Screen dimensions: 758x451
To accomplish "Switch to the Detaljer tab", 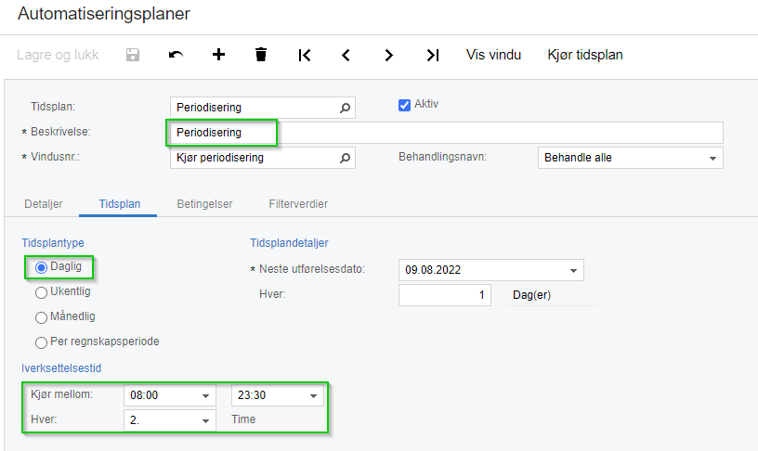I will click(x=44, y=204).
